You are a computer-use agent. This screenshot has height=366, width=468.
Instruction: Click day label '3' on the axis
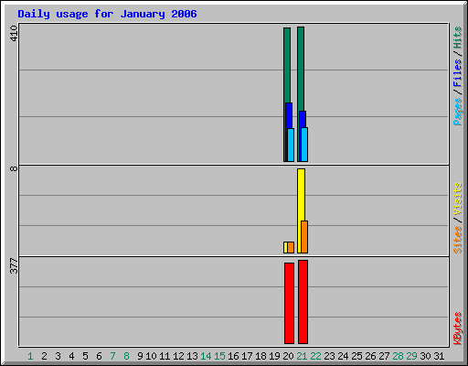tap(58, 356)
